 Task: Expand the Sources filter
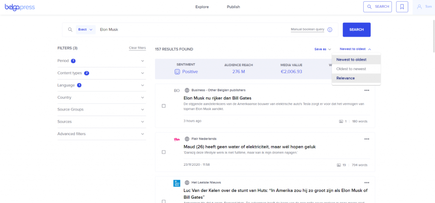(102, 122)
